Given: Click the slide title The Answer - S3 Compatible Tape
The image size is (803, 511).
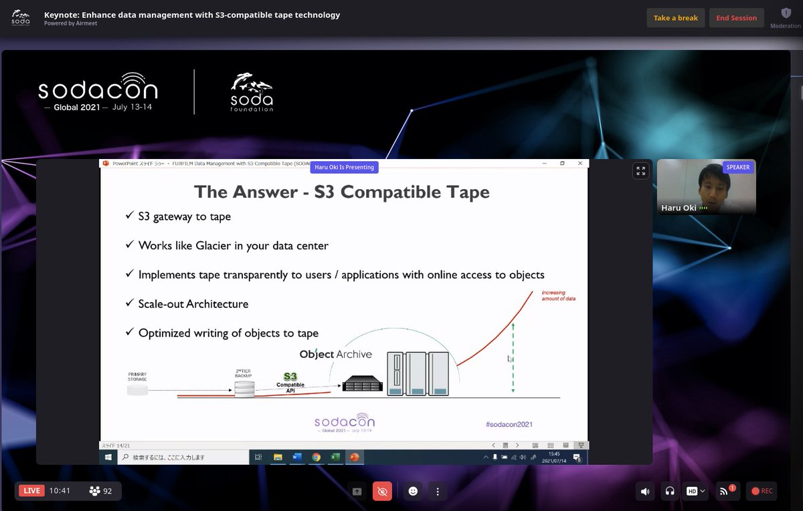Looking at the screenshot, I should [342, 192].
